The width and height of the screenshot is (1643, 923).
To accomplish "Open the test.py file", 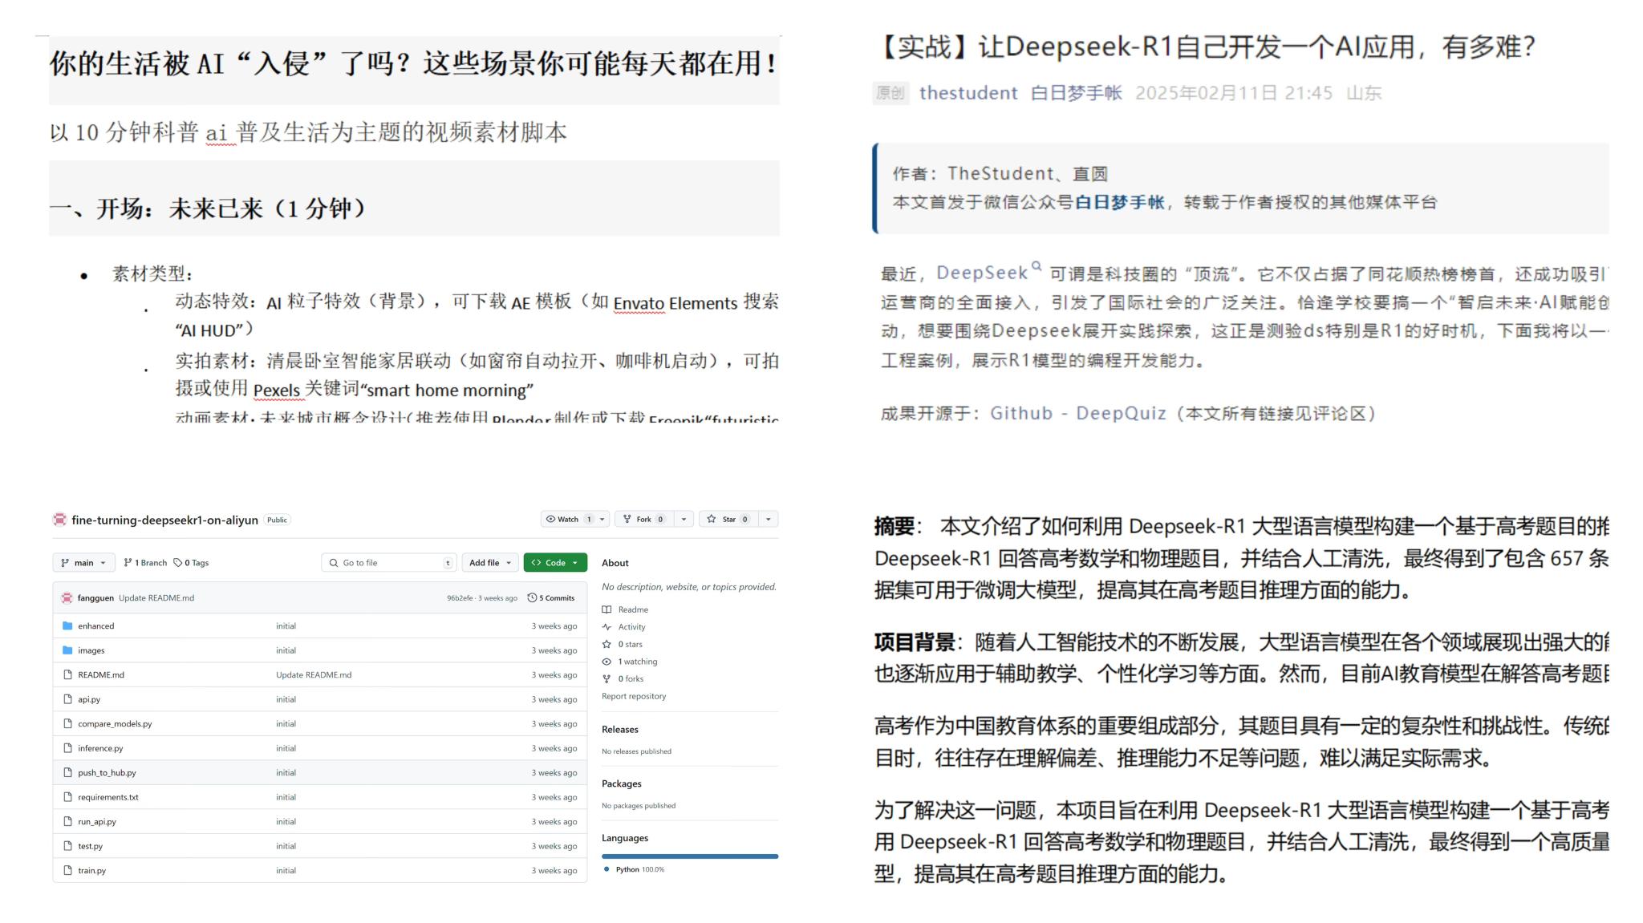I will (90, 847).
